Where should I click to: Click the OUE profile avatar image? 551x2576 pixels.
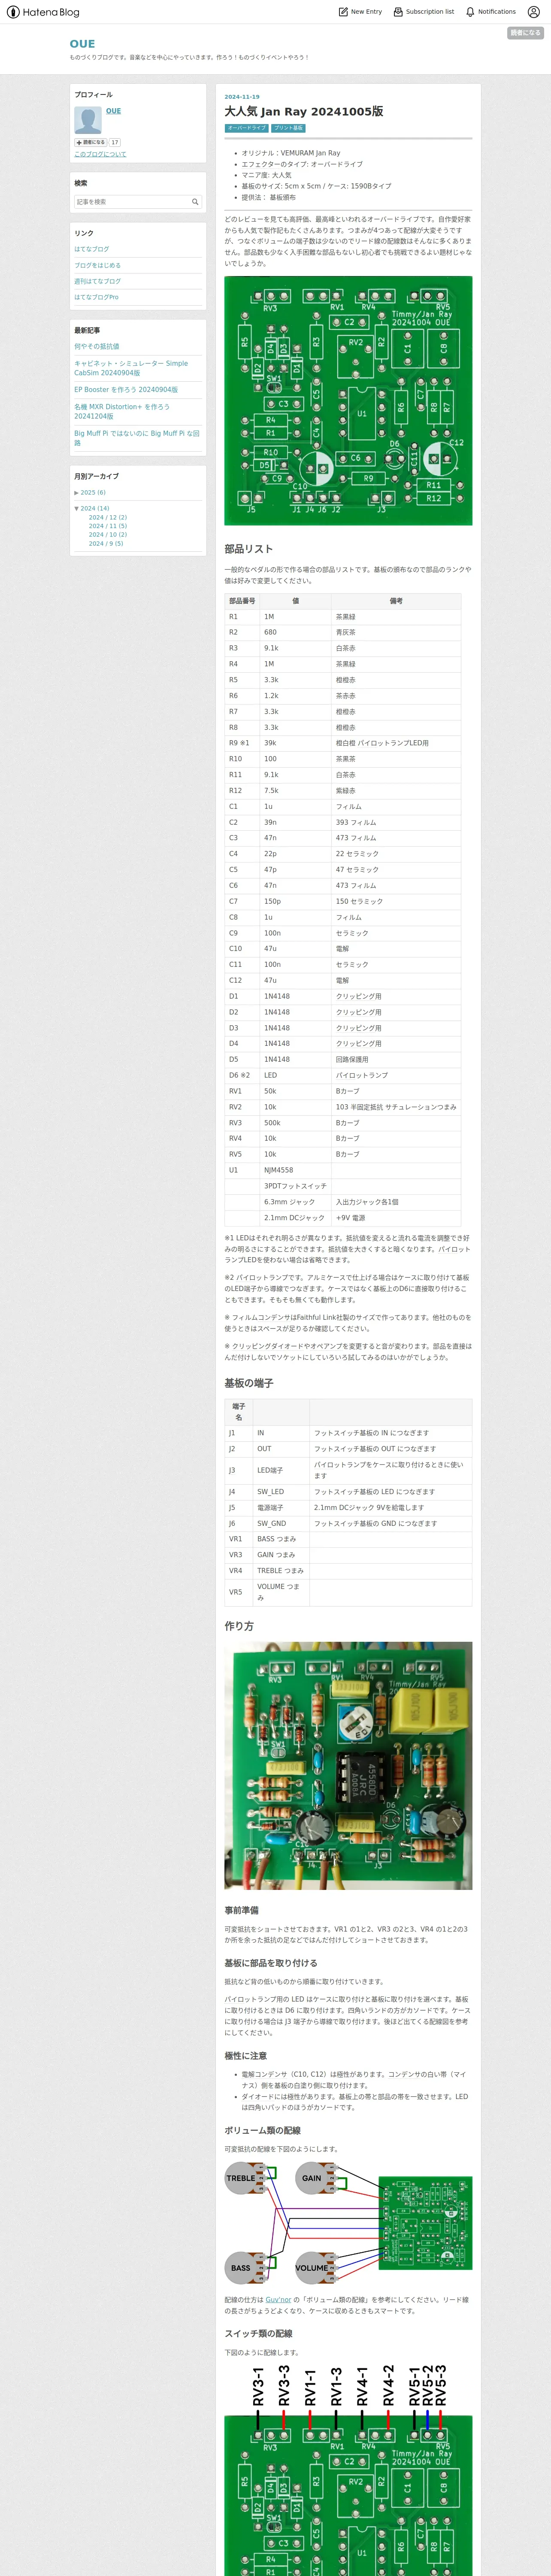88,120
